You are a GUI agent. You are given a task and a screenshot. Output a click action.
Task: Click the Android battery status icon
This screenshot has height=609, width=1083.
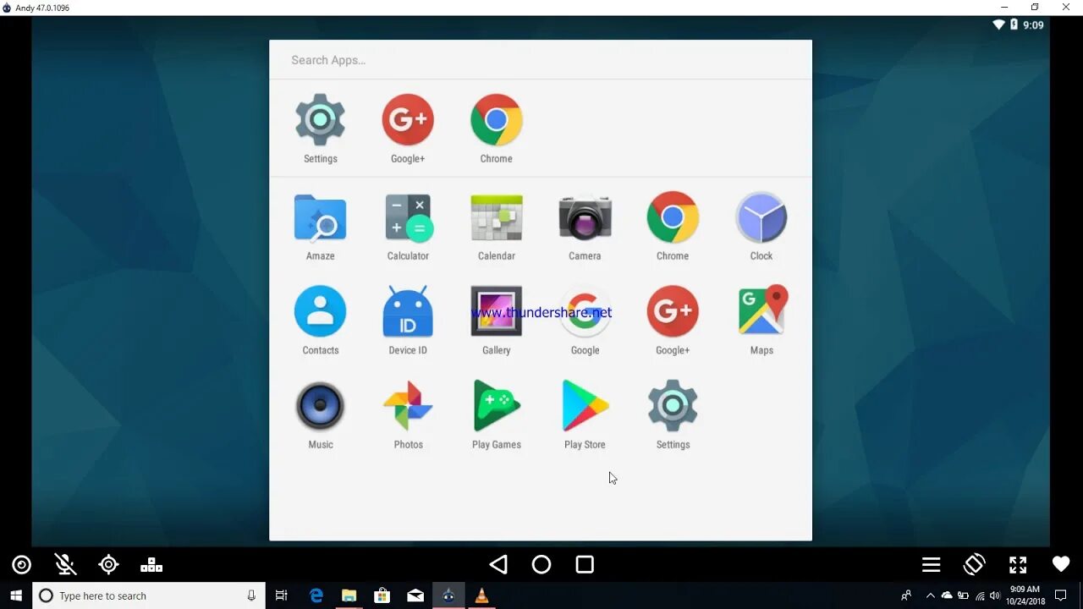(1014, 25)
